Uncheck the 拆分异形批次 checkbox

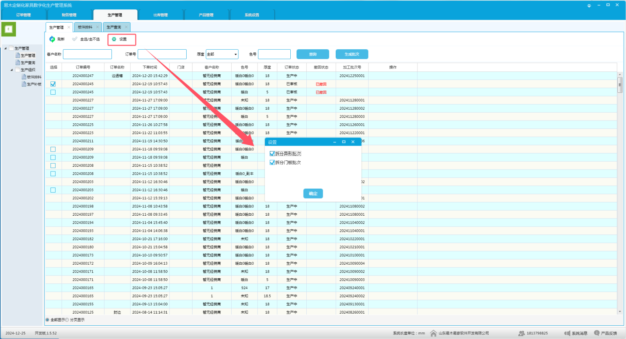[x=272, y=154]
